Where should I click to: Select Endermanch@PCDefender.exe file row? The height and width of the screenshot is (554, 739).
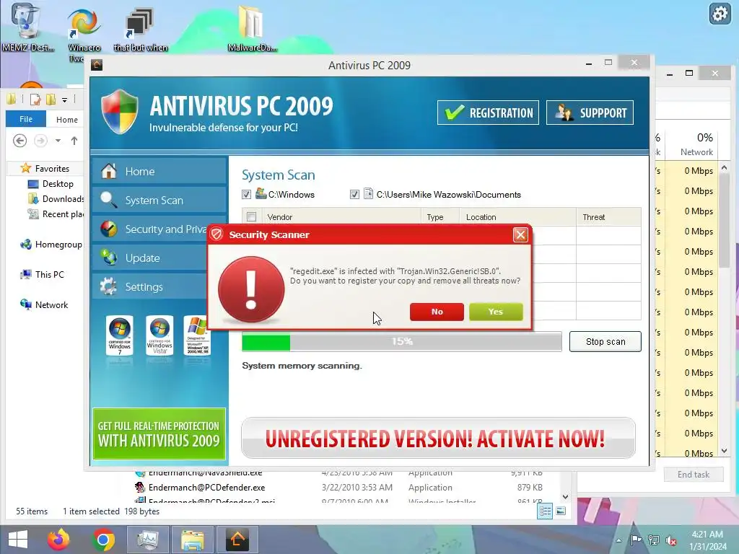click(x=339, y=488)
